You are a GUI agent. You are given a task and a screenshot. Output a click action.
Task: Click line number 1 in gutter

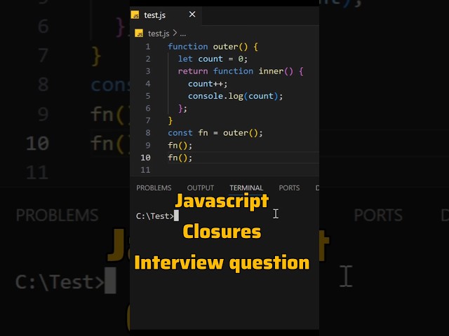[x=148, y=47]
